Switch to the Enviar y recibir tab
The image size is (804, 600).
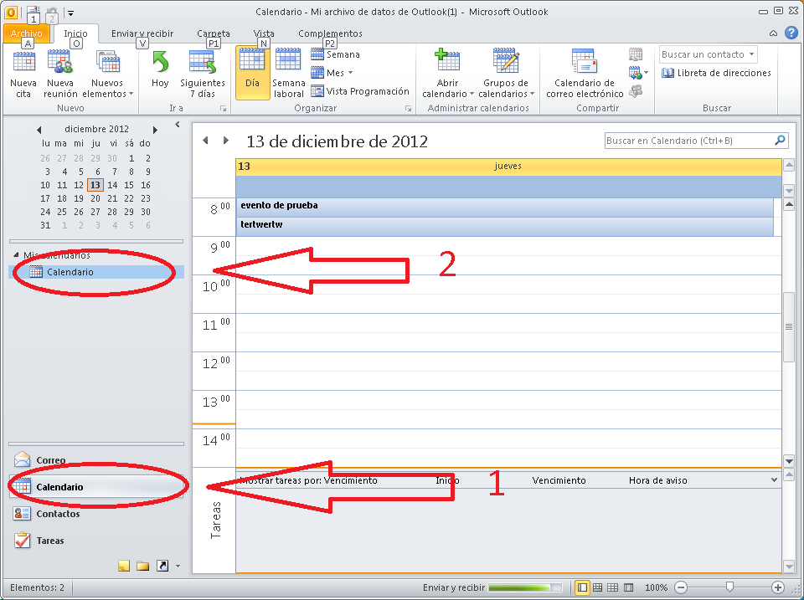142,33
